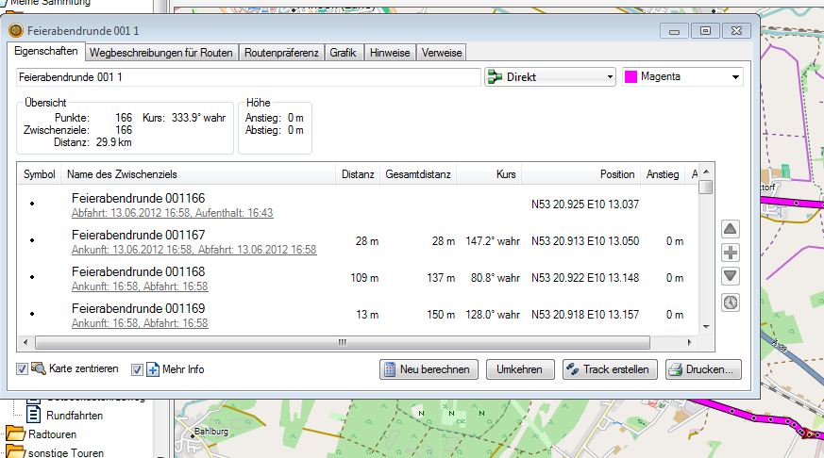Click the route icon in the title bar
This screenshot has width=824, height=458.
[x=15, y=30]
